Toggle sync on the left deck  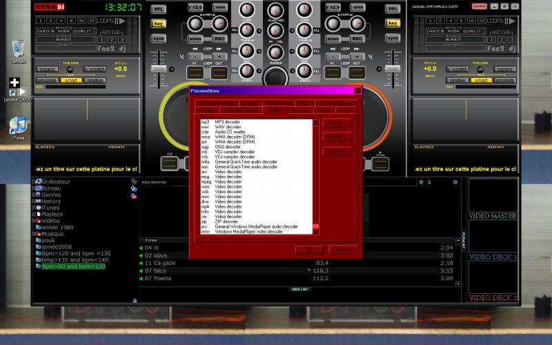[x=158, y=38]
